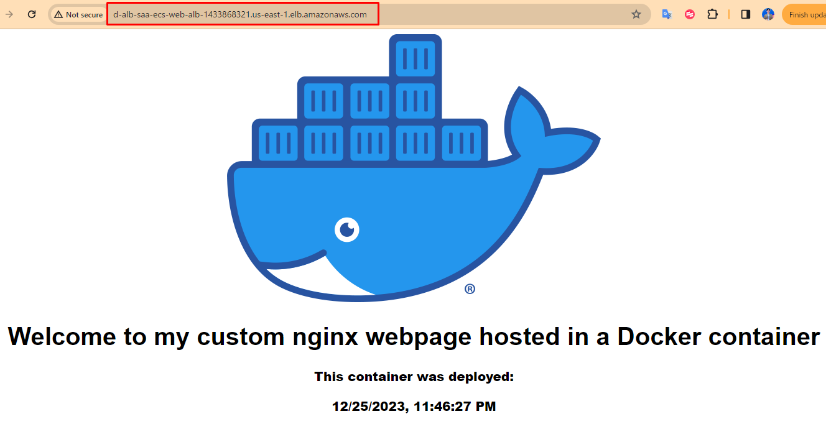The width and height of the screenshot is (826, 442).
Task: Click the 12/25/2023, 11:46:27 PM timestamp
Action: point(414,407)
